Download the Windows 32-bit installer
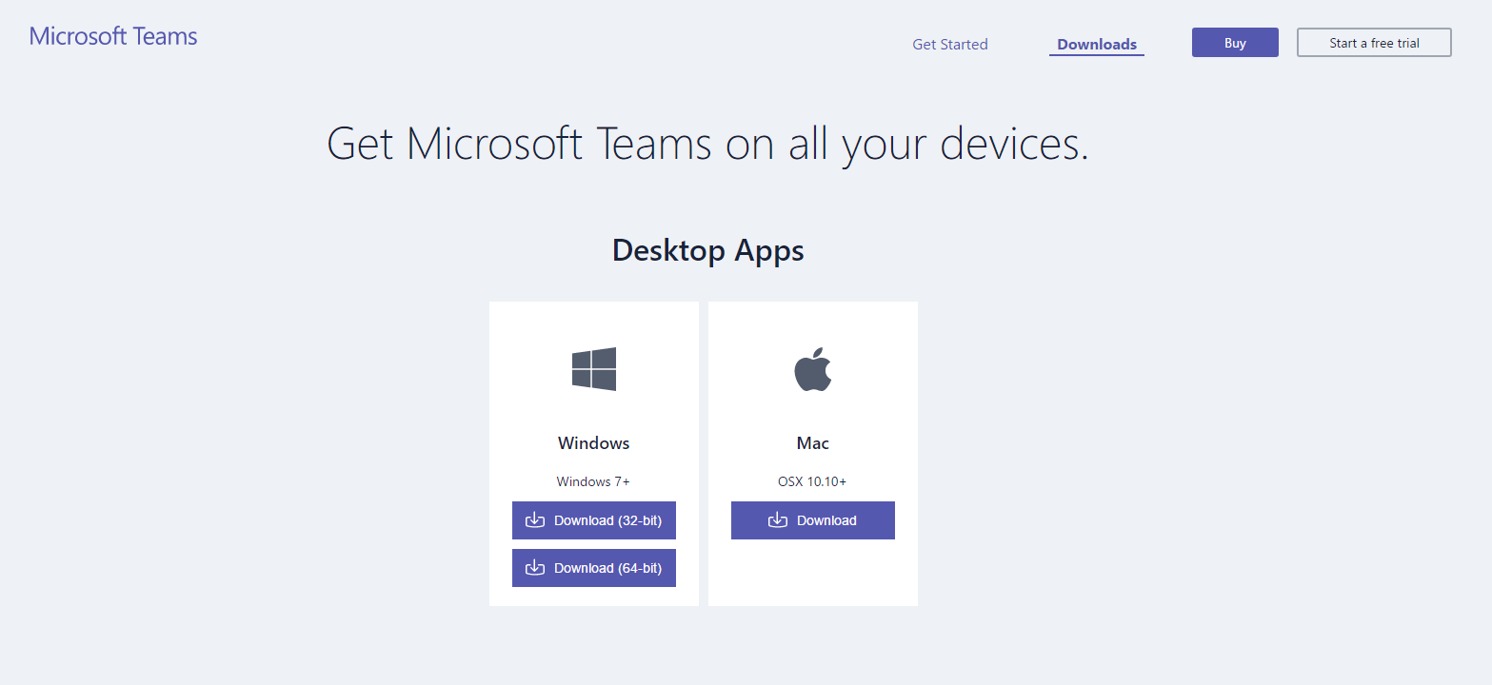This screenshot has height=685, width=1492. (x=594, y=520)
